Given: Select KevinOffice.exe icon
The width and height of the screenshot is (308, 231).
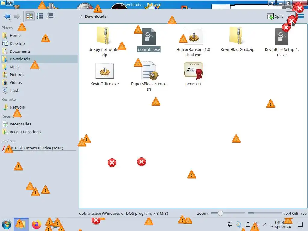Looking at the screenshot, I should 104,71.
